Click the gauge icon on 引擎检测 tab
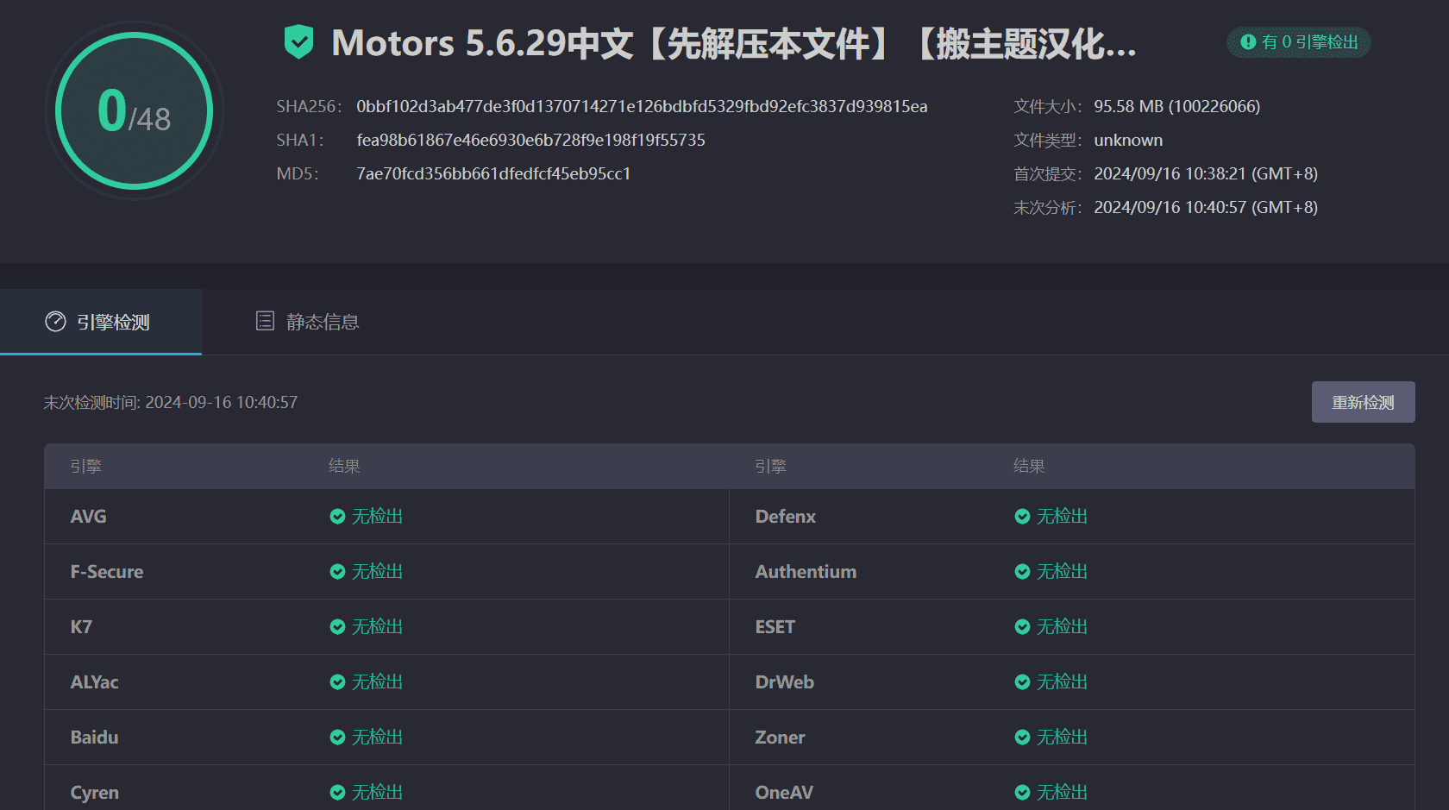This screenshot has width=1449, height=810. pos(55,322)
